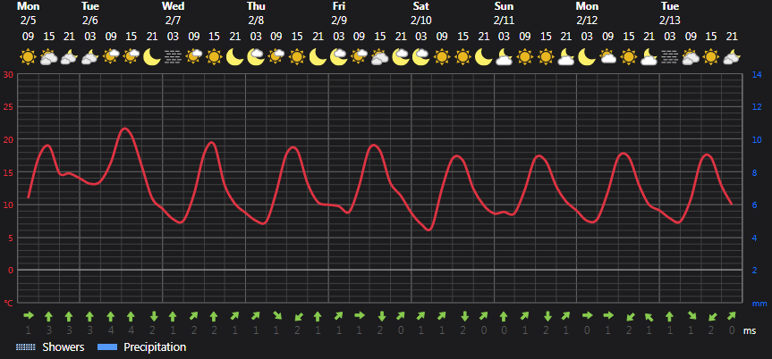Click the ms wind speed unit label
The image size is (772, 359).
tap(750, 331)
